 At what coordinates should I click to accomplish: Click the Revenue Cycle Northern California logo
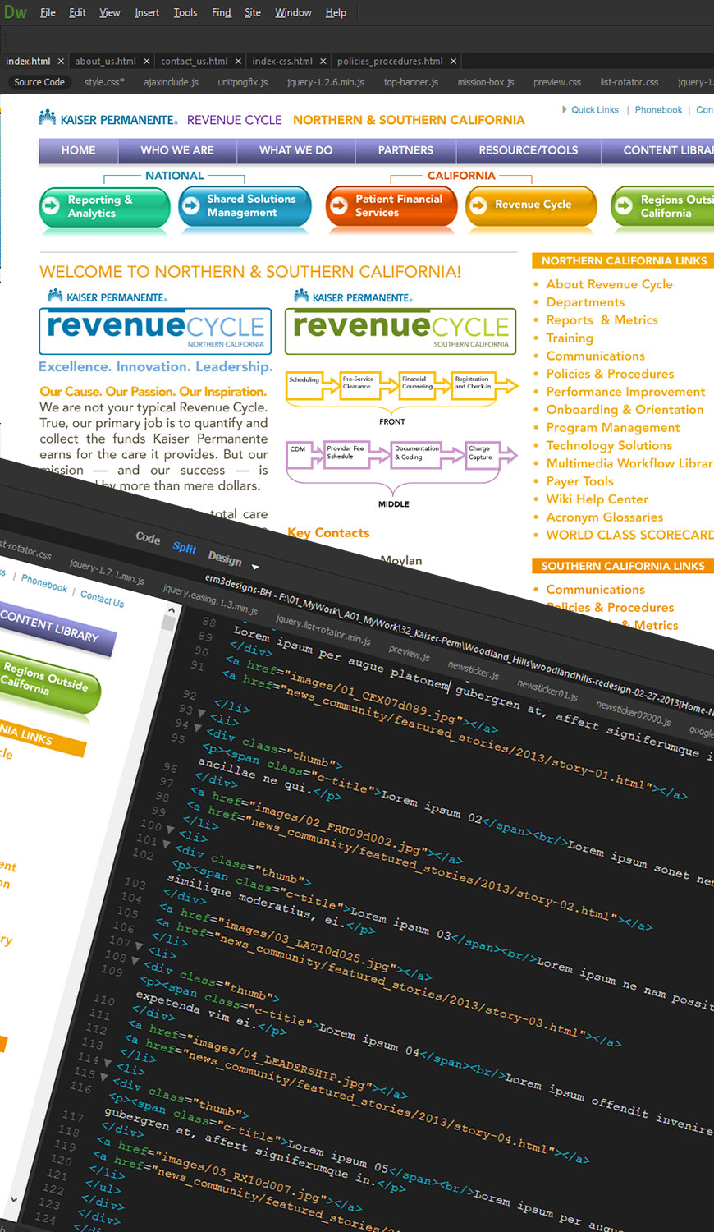155,331
